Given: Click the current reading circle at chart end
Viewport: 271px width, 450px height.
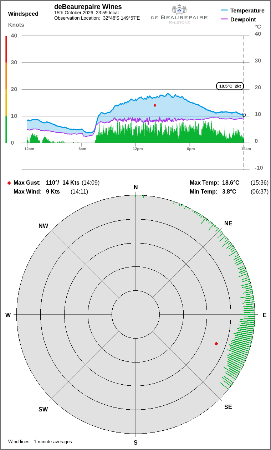Looking at the screenshot, I should [x=244, y=115].
